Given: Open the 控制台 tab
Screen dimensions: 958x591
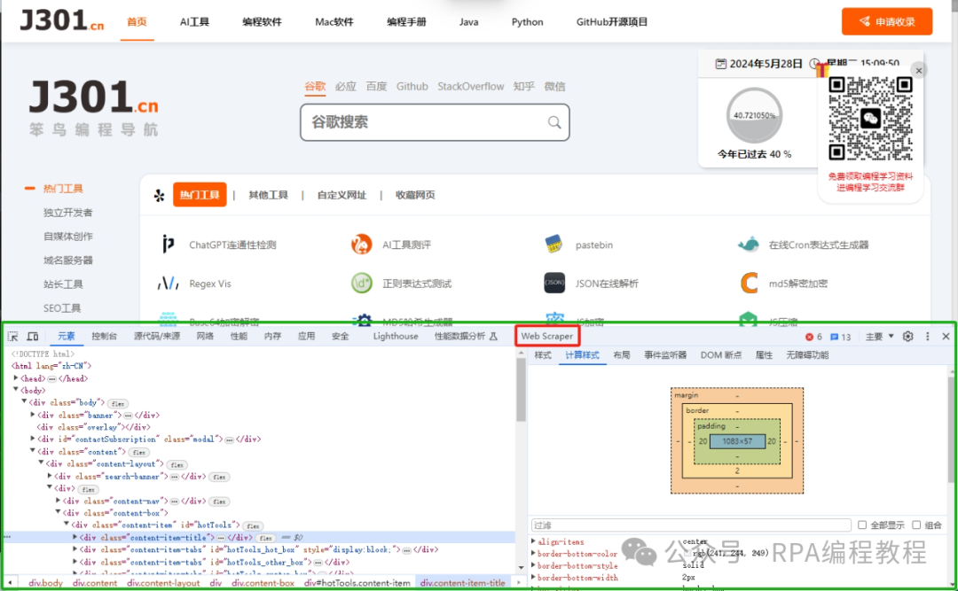Looking at the screenshot, I should (104, 337).
